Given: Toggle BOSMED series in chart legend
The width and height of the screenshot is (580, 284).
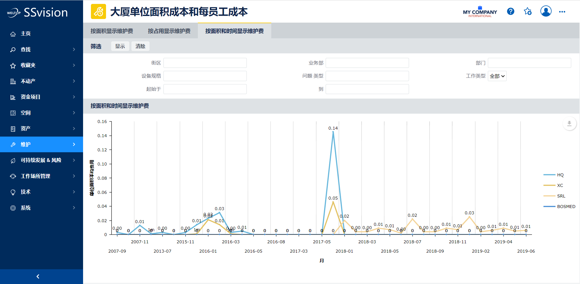Looking at the screenshot, I should 566,207.
